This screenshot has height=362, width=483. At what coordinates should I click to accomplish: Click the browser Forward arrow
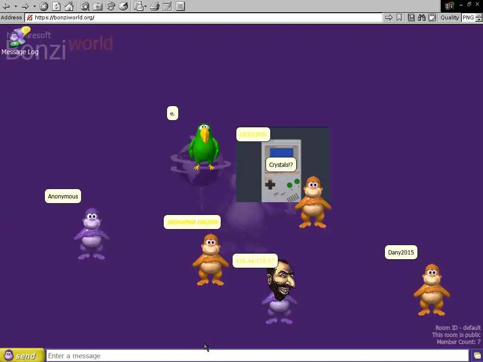coord(25,6)
